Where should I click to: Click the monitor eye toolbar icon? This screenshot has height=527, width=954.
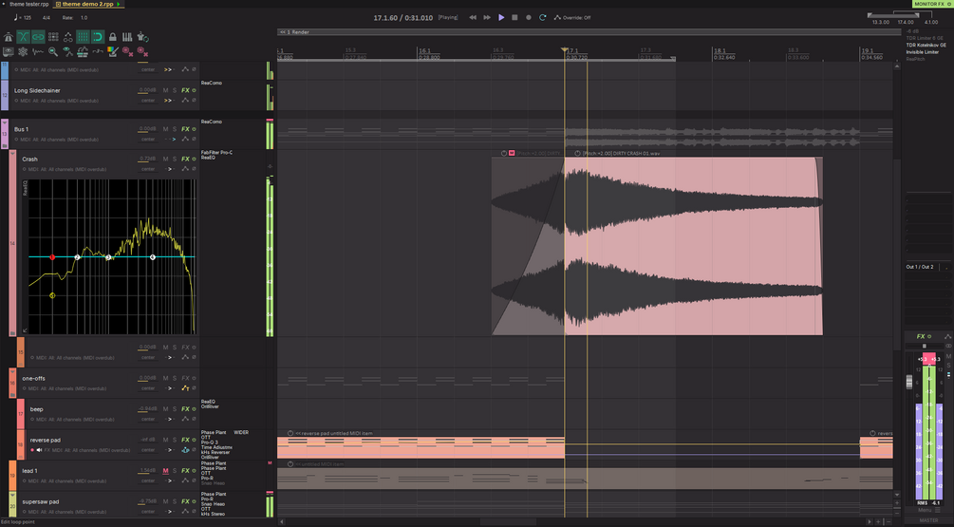point(8,51)
